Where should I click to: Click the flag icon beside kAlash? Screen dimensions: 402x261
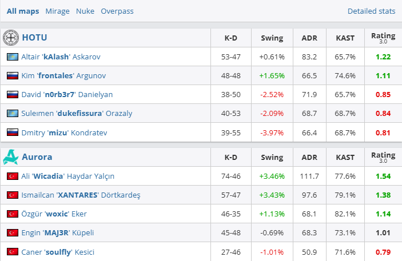[x=12, y=57]
